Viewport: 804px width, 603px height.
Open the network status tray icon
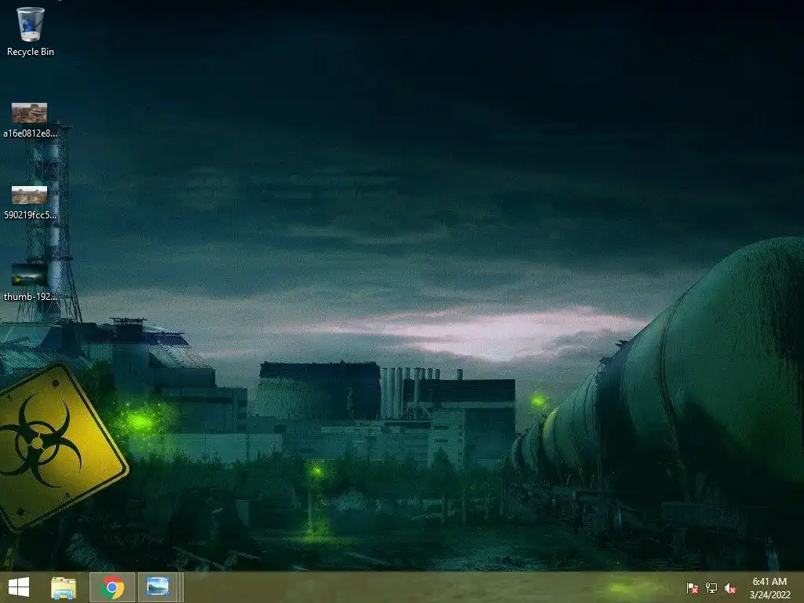711,587
